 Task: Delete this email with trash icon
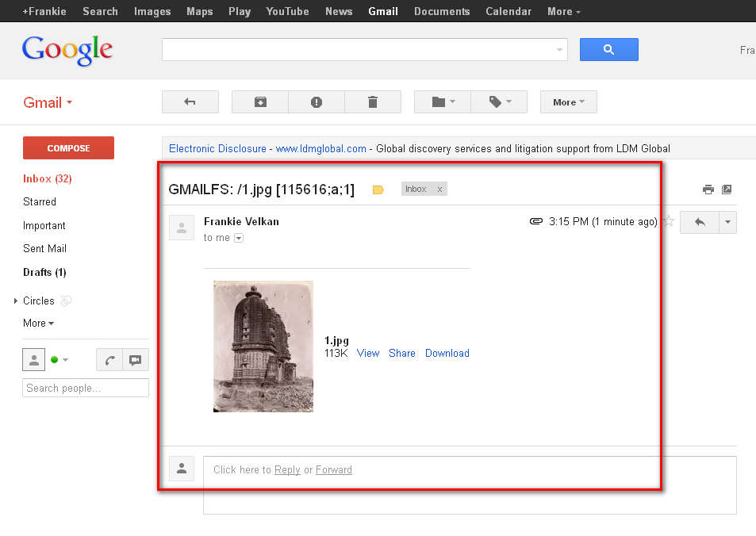tap(373, 101)
